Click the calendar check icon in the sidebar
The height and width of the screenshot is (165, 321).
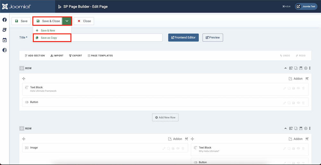point(4,40)
